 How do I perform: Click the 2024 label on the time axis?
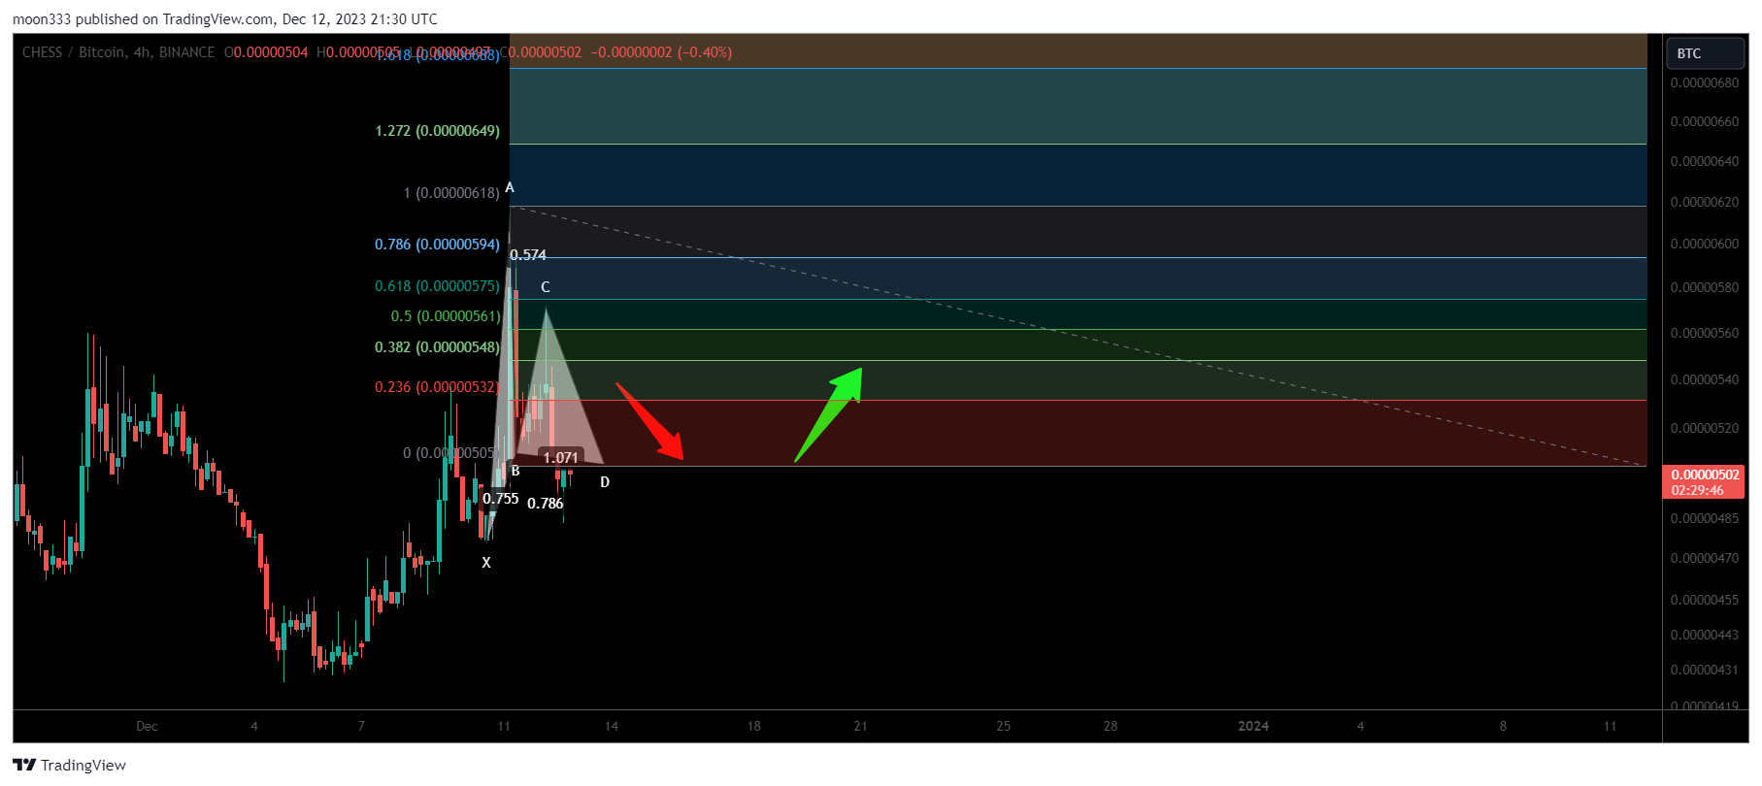pos(1253,727)
